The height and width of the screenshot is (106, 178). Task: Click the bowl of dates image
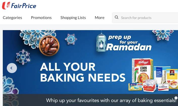tap(49, 45)
